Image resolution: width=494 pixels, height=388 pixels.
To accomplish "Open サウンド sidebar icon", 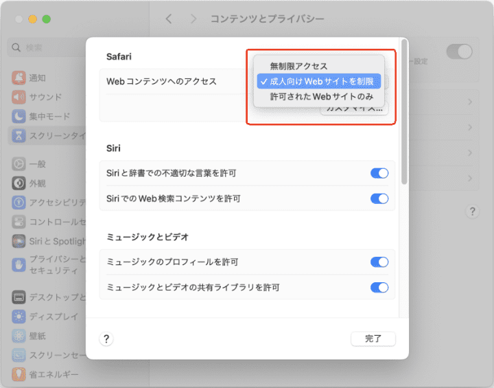I will pyautogui.click(x=19, y=97).
